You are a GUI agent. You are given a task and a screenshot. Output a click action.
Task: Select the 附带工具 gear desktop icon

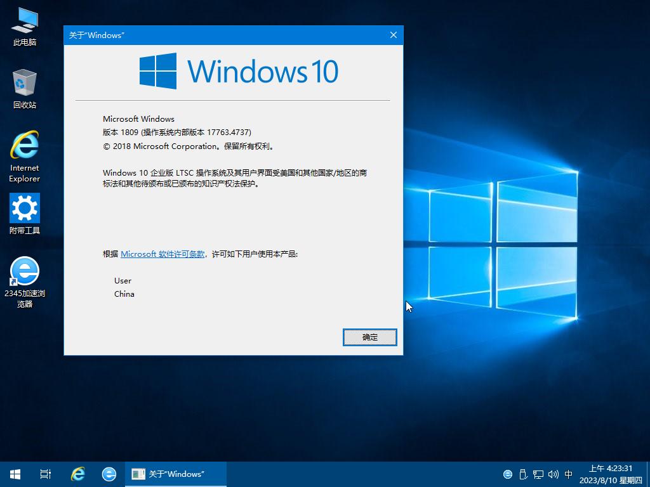(x=25, y=214)
